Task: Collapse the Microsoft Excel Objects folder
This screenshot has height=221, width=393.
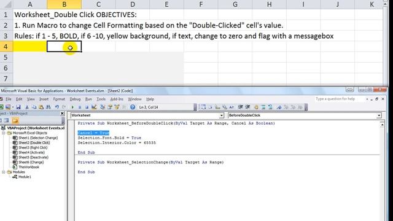Action: click(x=4, y=133)
